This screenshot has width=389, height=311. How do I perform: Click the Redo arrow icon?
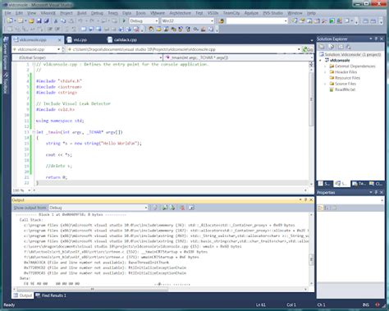point(92,21)
